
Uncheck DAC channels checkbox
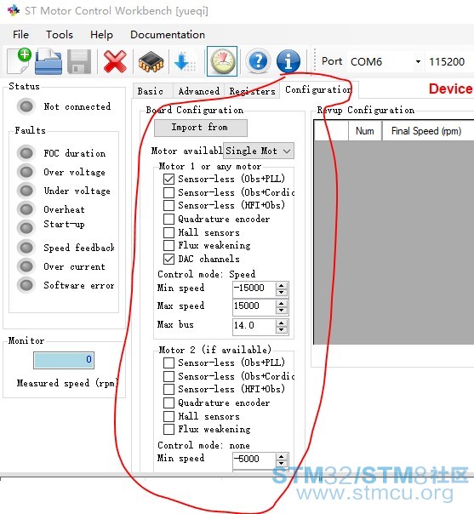point(168,259)
